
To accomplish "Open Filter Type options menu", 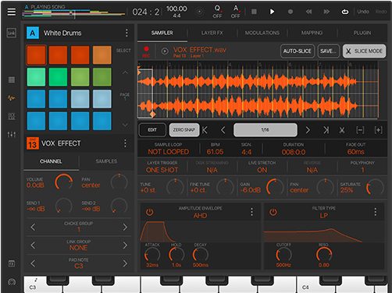I will click(x=376, y=212).
